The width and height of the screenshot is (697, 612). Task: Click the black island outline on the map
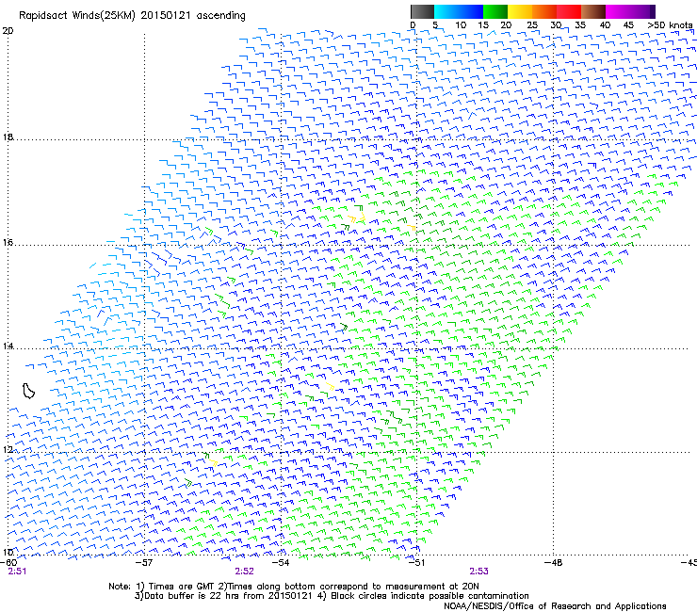[x=28, y=391]
